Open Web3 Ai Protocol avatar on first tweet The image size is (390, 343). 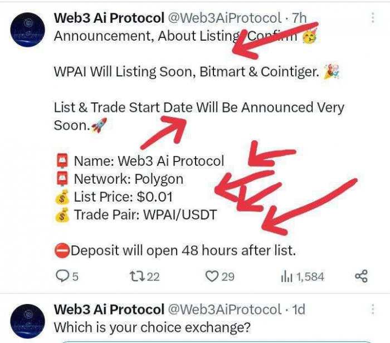pos(28,30)
